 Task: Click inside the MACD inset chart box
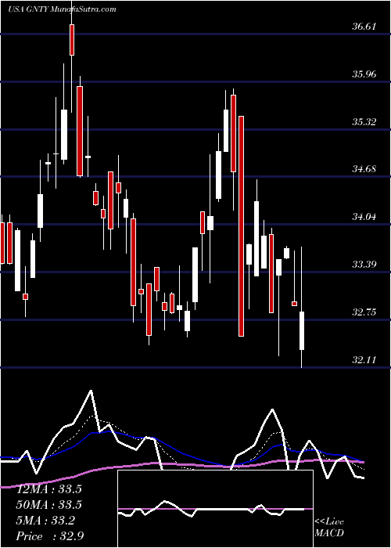(215, 509)
